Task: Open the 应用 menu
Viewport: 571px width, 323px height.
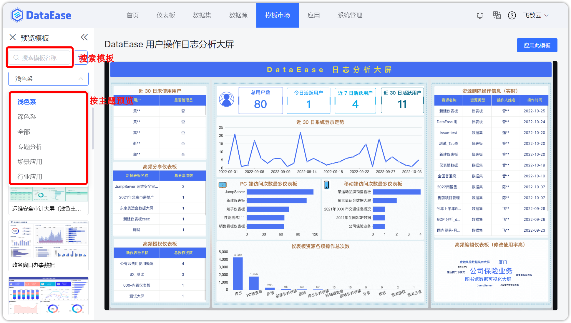Action: [x=313, y=15]
